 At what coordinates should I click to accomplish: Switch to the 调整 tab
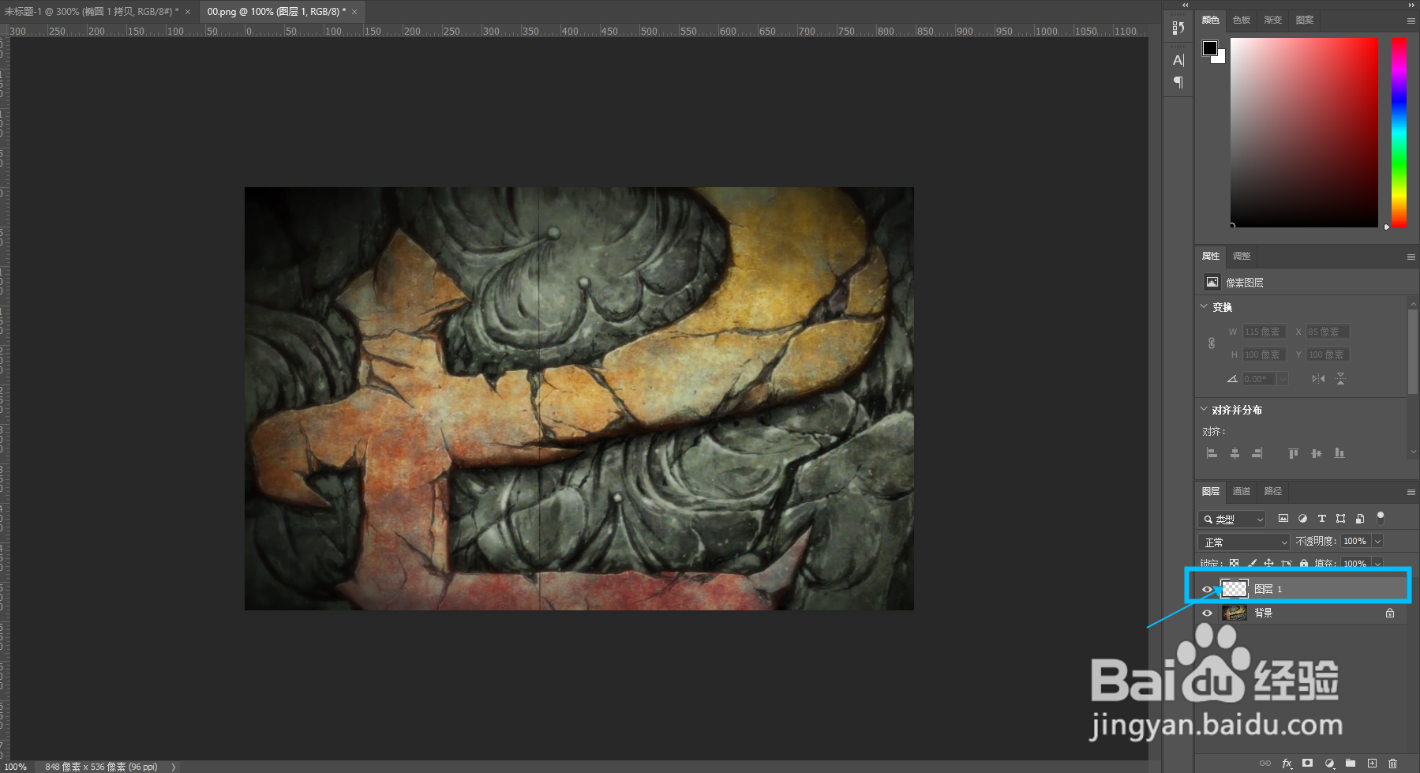pyautogui.click(x=1242, y=256)
